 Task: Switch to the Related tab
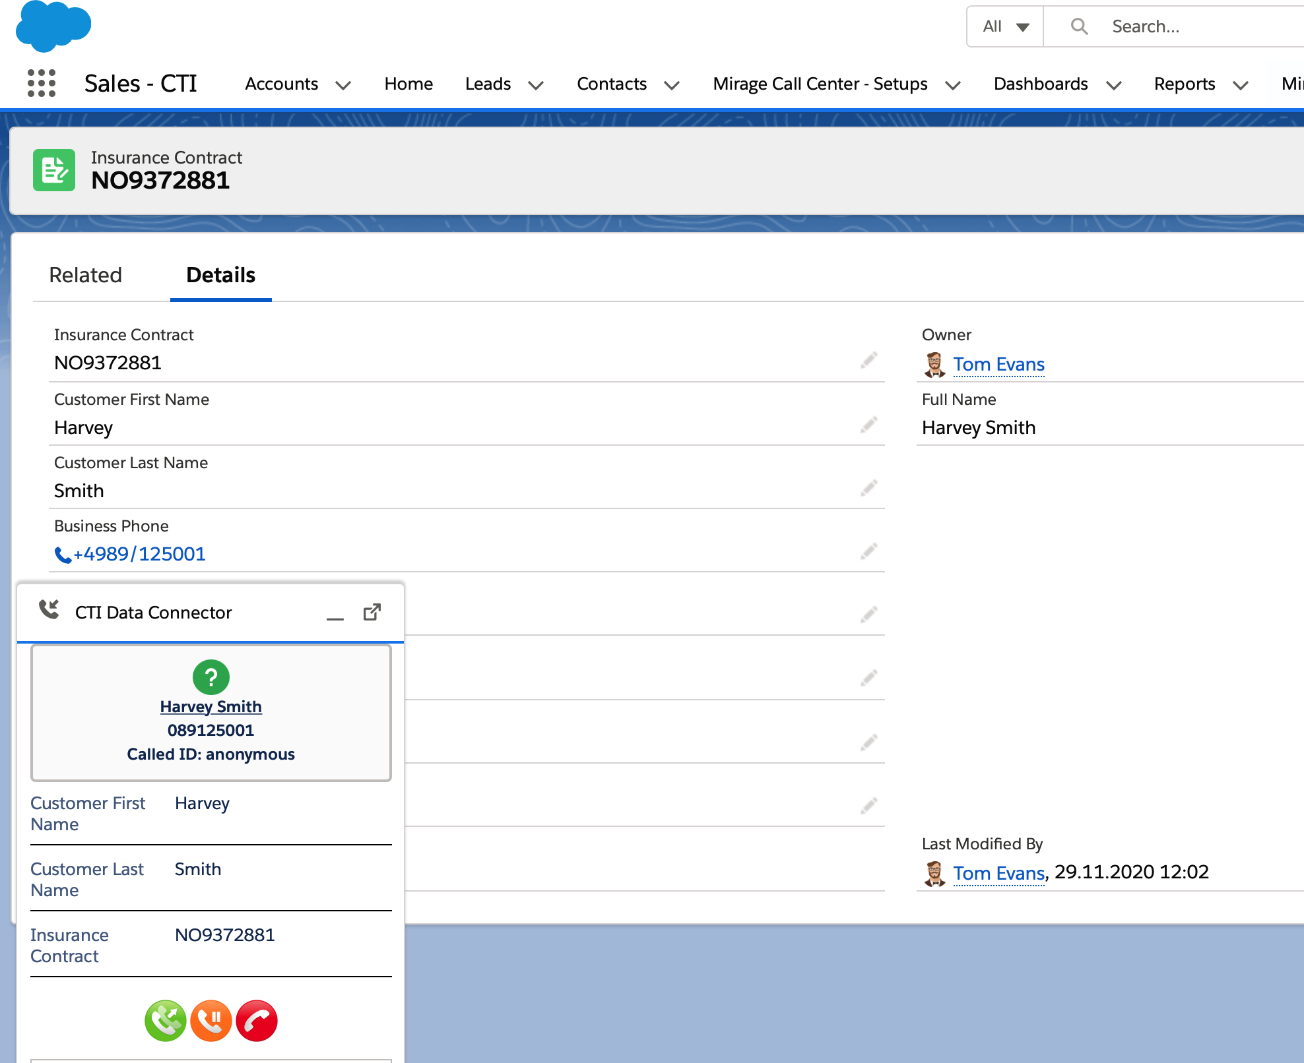pyautogui.click(x=86, y=275)
